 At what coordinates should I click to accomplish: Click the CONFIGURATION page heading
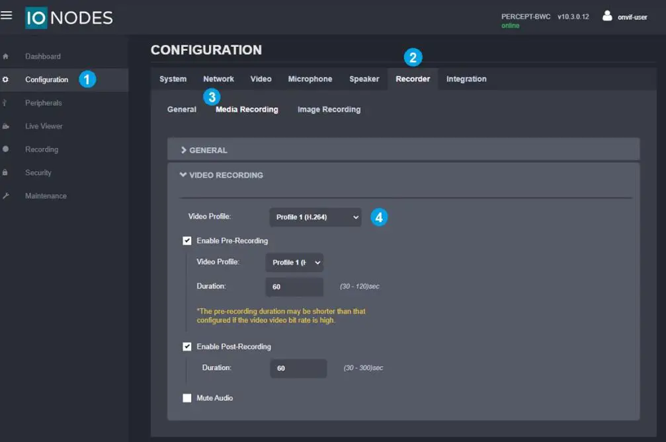click(x=206, y=50)
